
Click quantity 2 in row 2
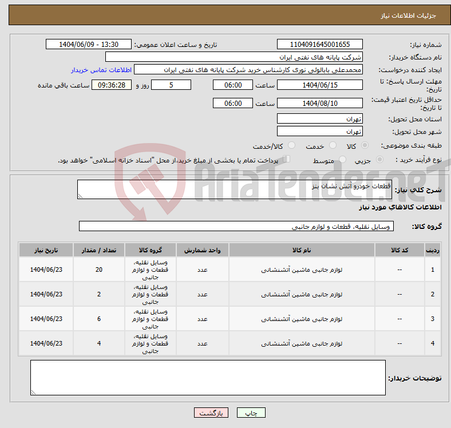[99, 294]
